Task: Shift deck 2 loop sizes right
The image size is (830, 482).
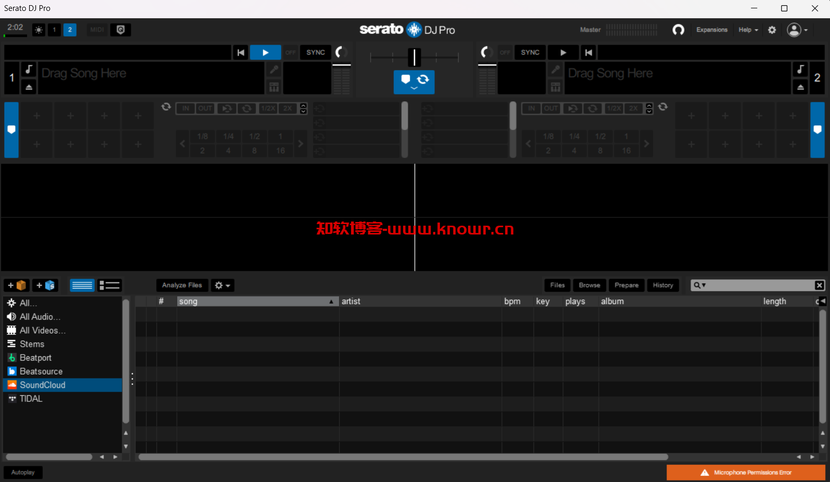Action: [x=646, y=144]
